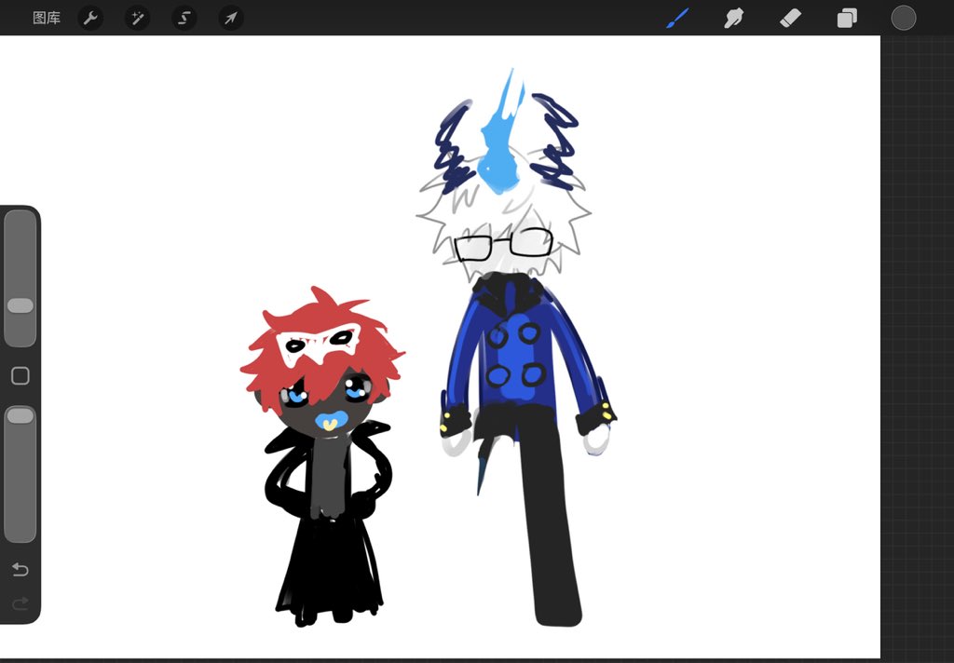The width and height of the screenshot is (954, 663).
Task: Select the Brush tool
Action: [x=678, y=18]
